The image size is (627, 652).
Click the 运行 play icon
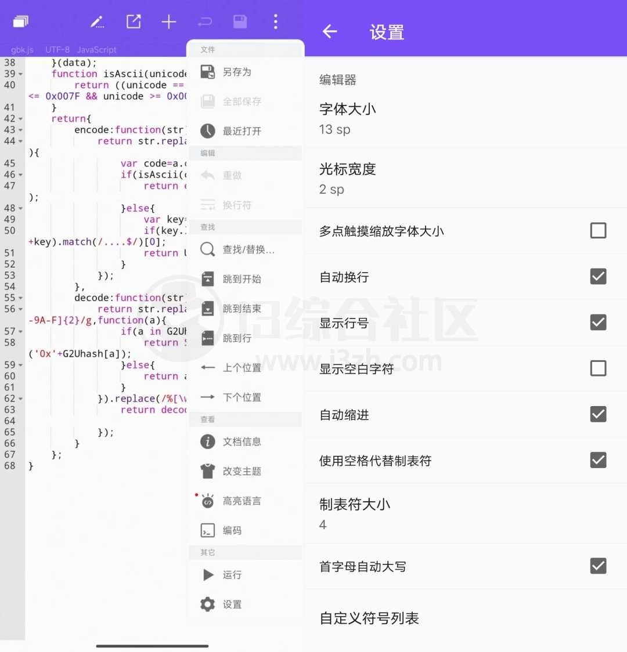point(208,575)
